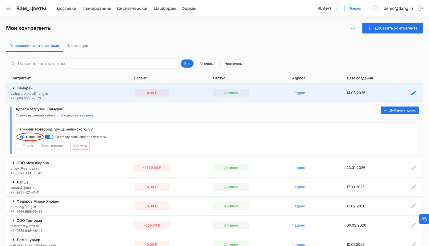Open the 1 адрес link for Лапша
The height and width of the screenshot is (246, 429).
(299, 187)
